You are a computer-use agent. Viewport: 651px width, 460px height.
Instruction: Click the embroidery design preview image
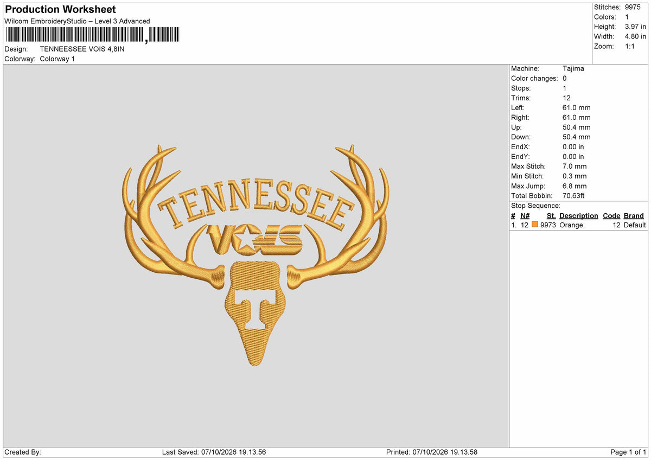(x=256, y=255)
